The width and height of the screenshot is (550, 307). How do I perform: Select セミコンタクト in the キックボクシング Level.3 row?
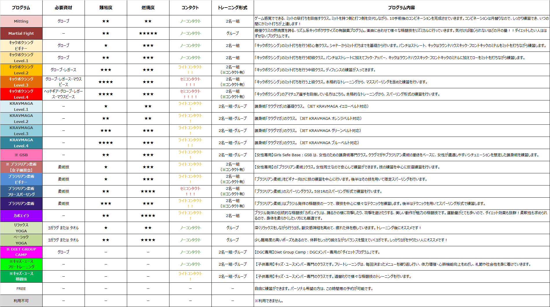pyautogui.click(x=190, y=79)
